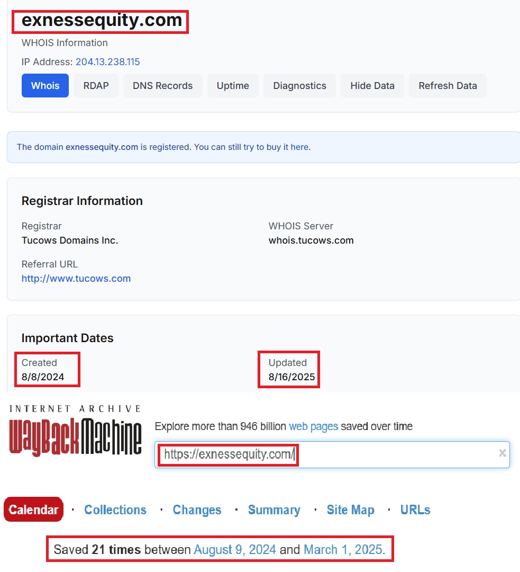Image resolution: width=520 pixels, height=572 pixels.
Task: Open the 'web pages' link
Action: 313,426
